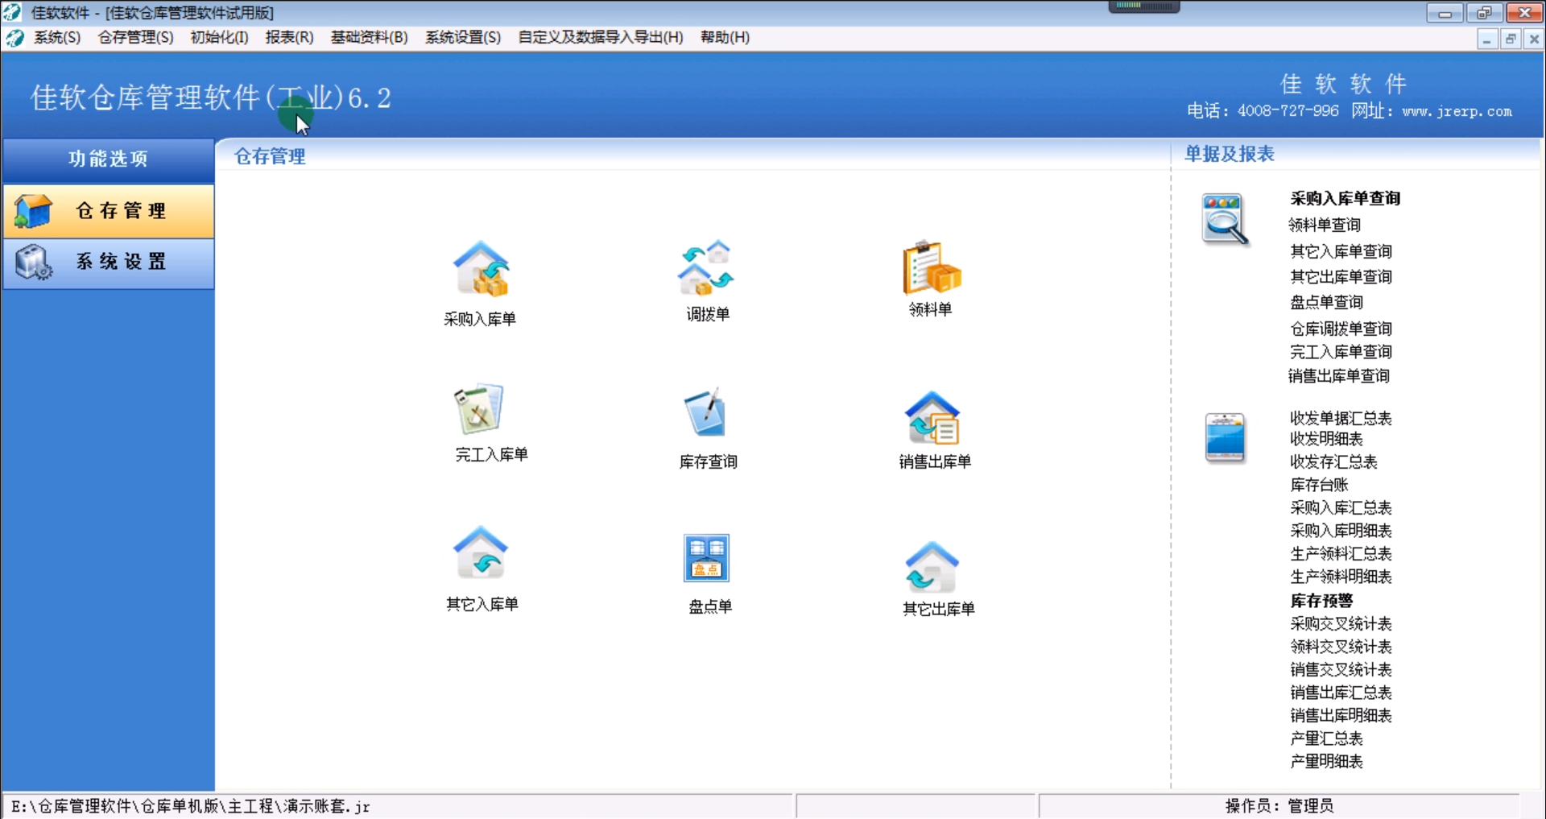Open 销售交叉统计表 report link
The image size is (1546, 819).
click(x=1341, y=670)
